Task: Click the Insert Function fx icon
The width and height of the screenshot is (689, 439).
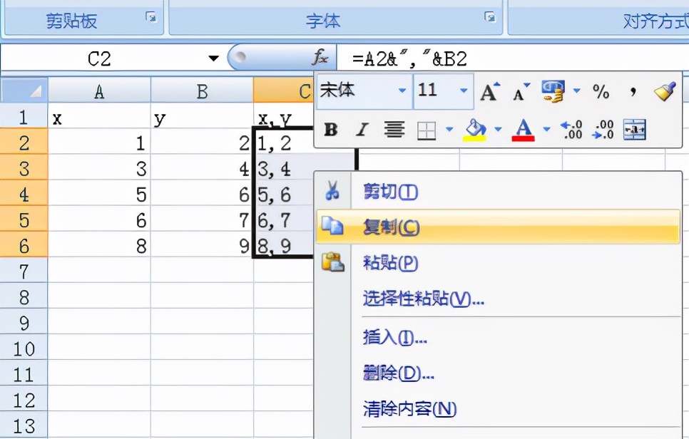Action: click(320, 58)
